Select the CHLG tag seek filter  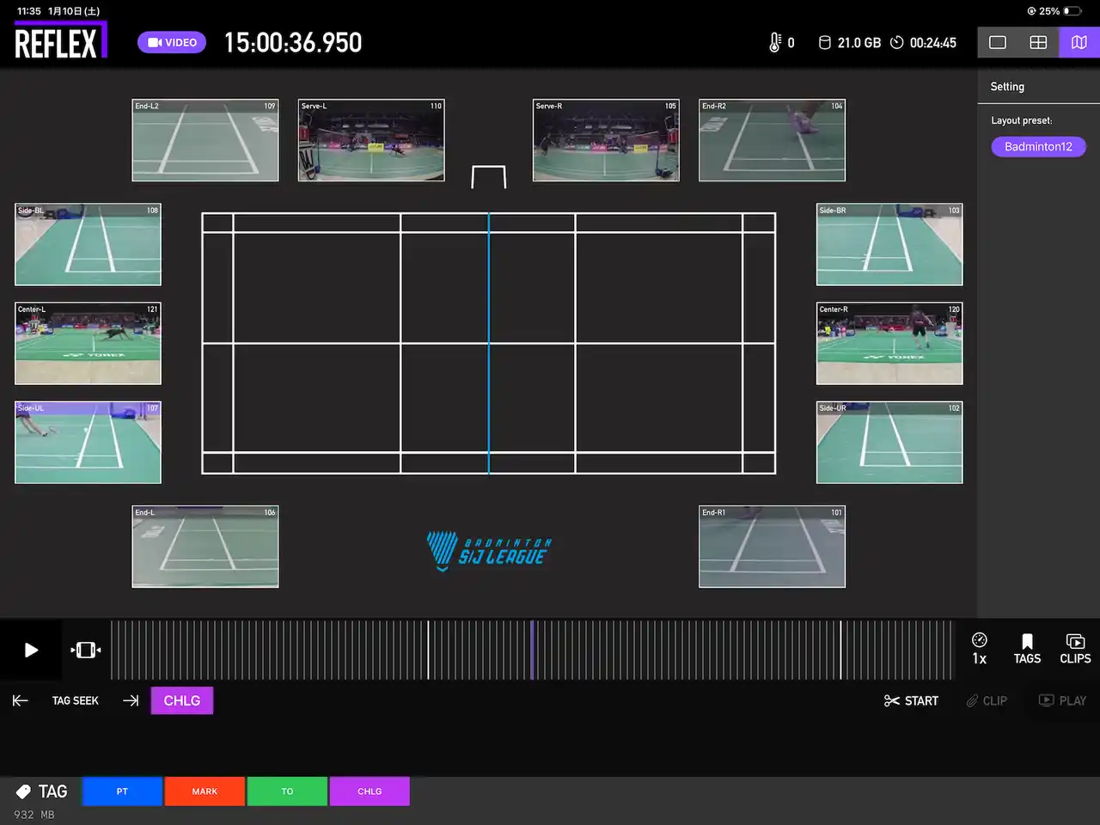[182, 700]
